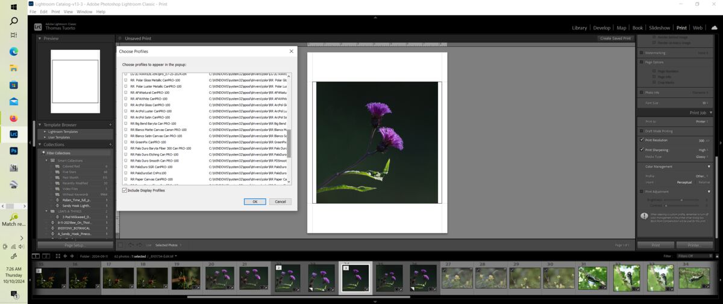Viewport: 723px width, 304px height.
Task: Select second window display button 2
Action: coord(46,256)
